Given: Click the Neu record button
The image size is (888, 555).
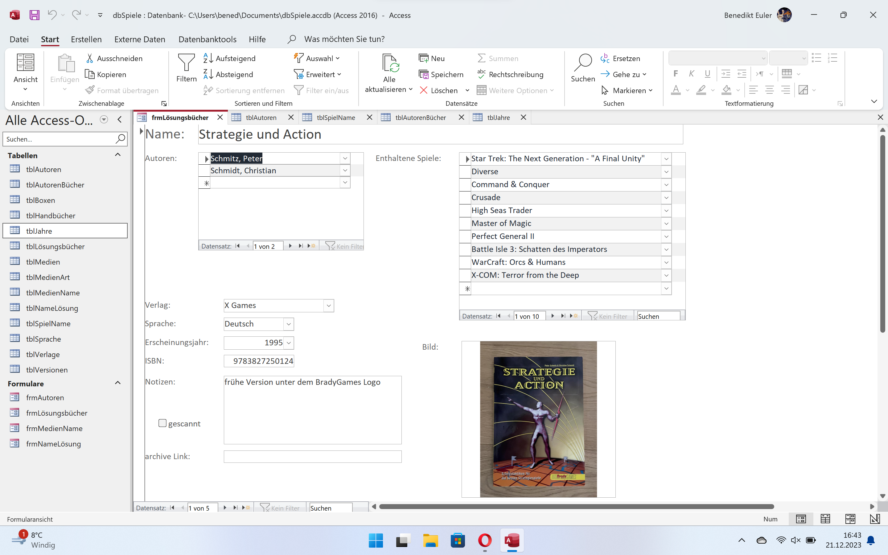Looking at the screenshot, I should (432, 58).
